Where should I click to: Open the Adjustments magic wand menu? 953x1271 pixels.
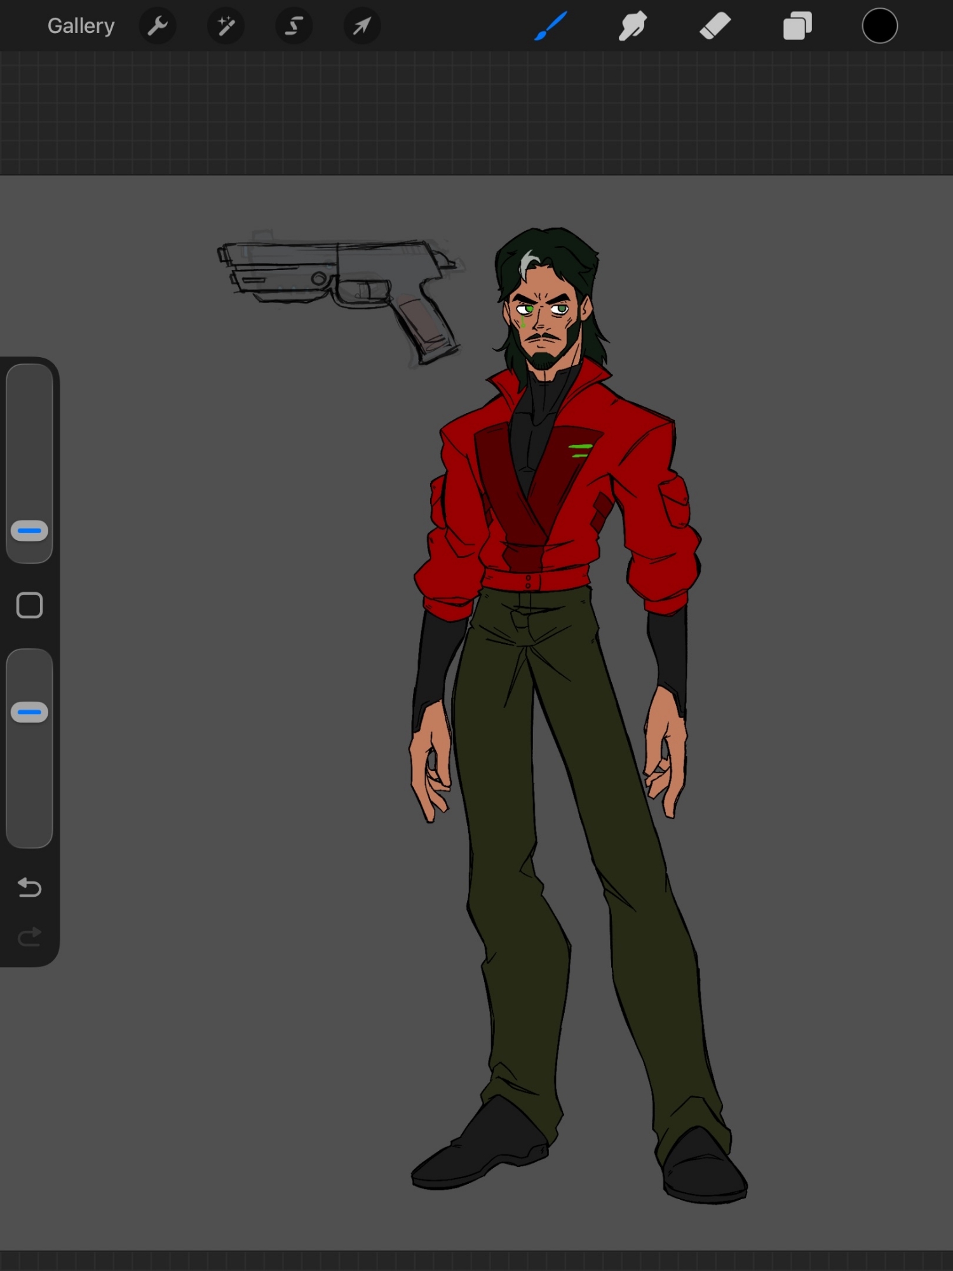226,26
